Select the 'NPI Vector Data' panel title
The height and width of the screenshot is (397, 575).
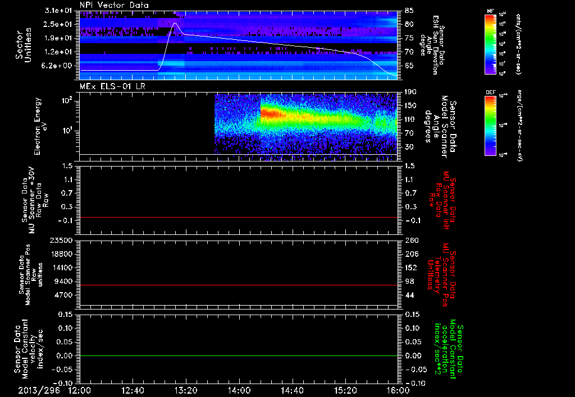114,5
